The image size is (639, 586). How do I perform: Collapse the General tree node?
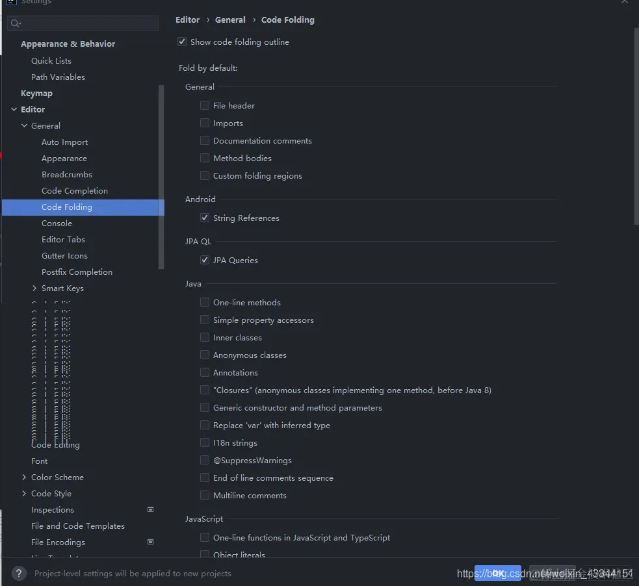[x=24, y=125]
